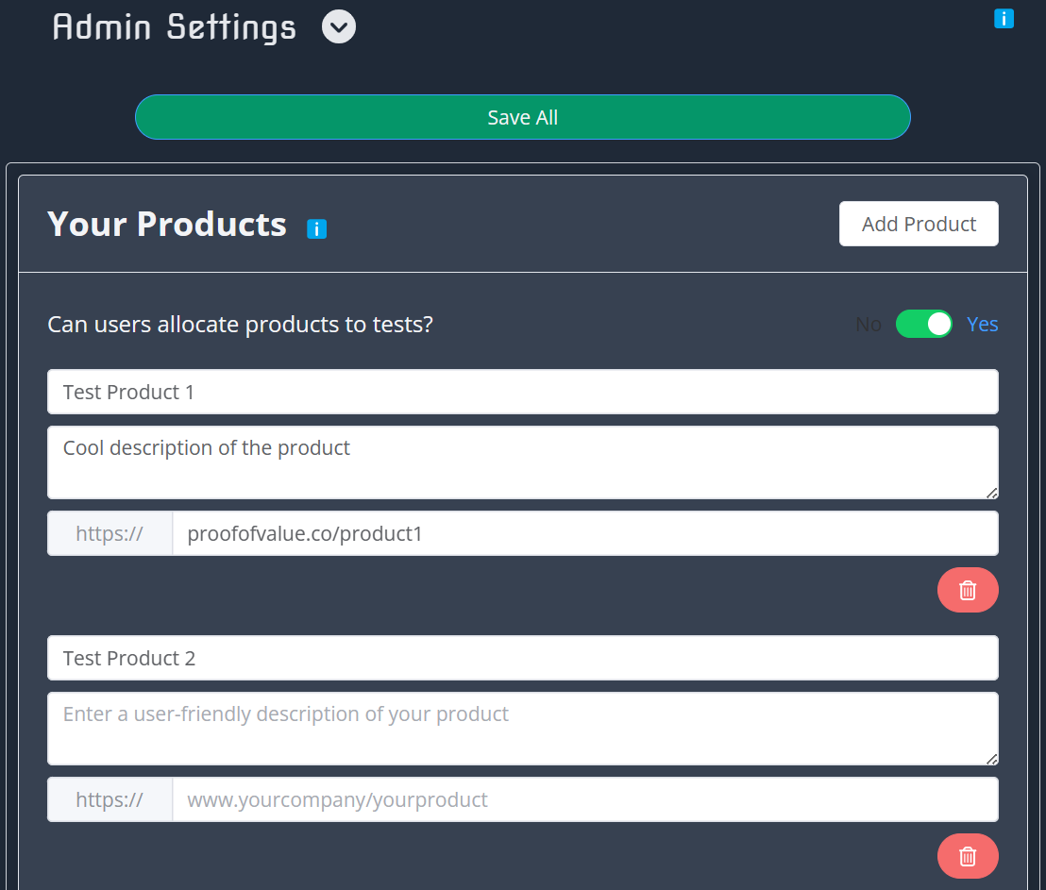
Task: Click the resize handle of the first description box
Action: click(992, 492)
